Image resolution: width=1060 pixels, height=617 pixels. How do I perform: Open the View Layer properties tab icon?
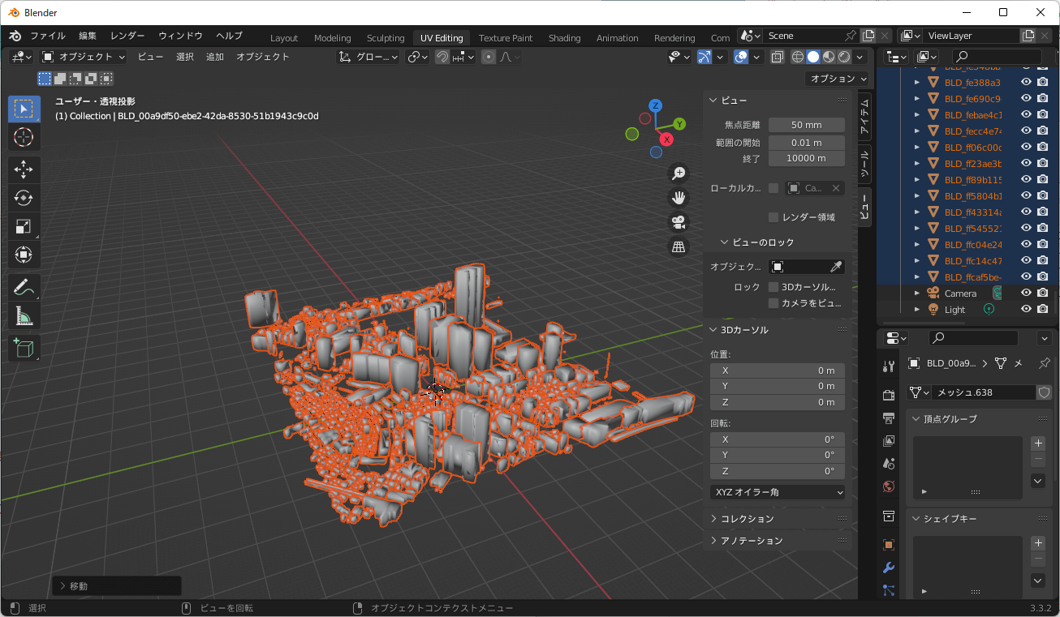[888, 441]
